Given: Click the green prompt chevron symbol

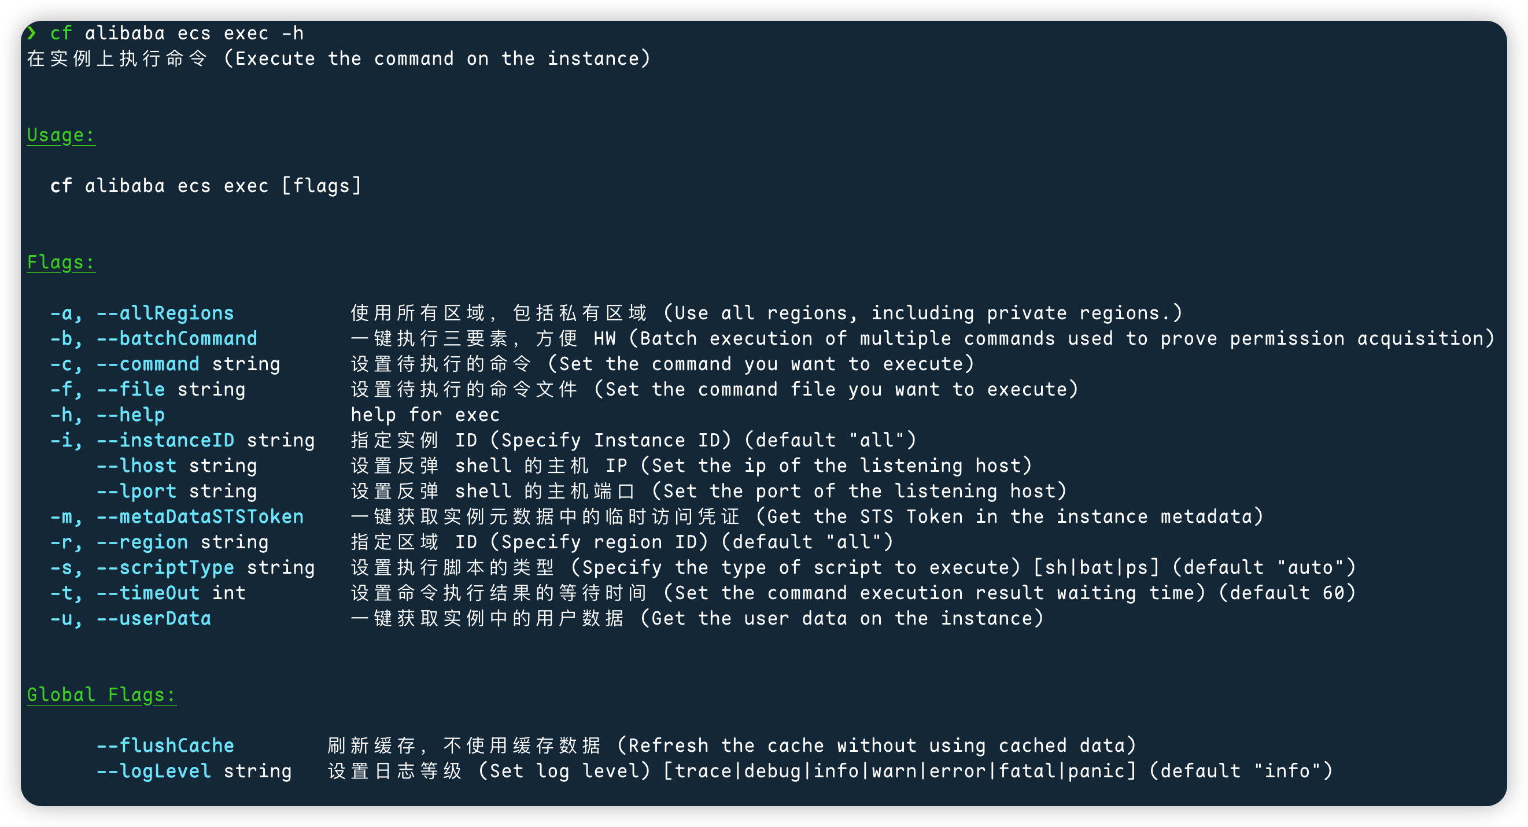Looking at the screenshot, I should [x=31, y=32].
